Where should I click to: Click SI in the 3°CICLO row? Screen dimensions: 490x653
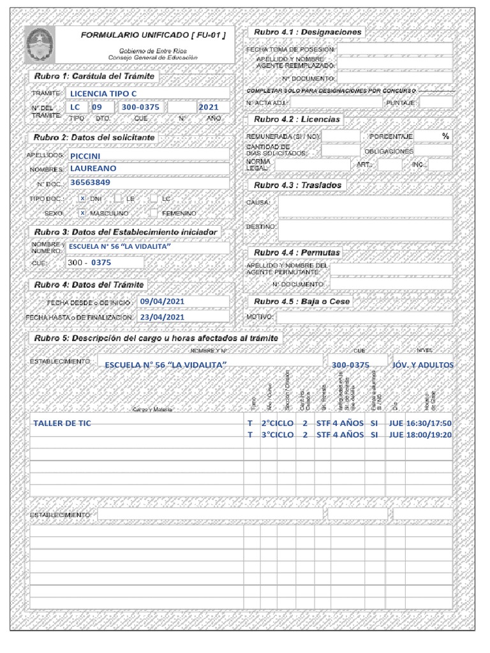point(374,435)
